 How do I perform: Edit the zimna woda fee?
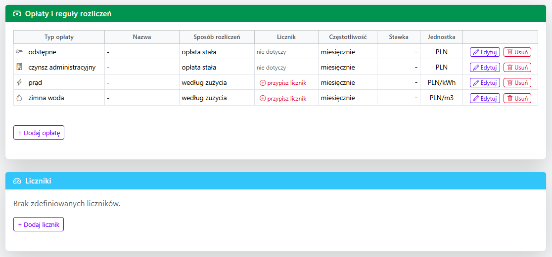tap(485, 98)
